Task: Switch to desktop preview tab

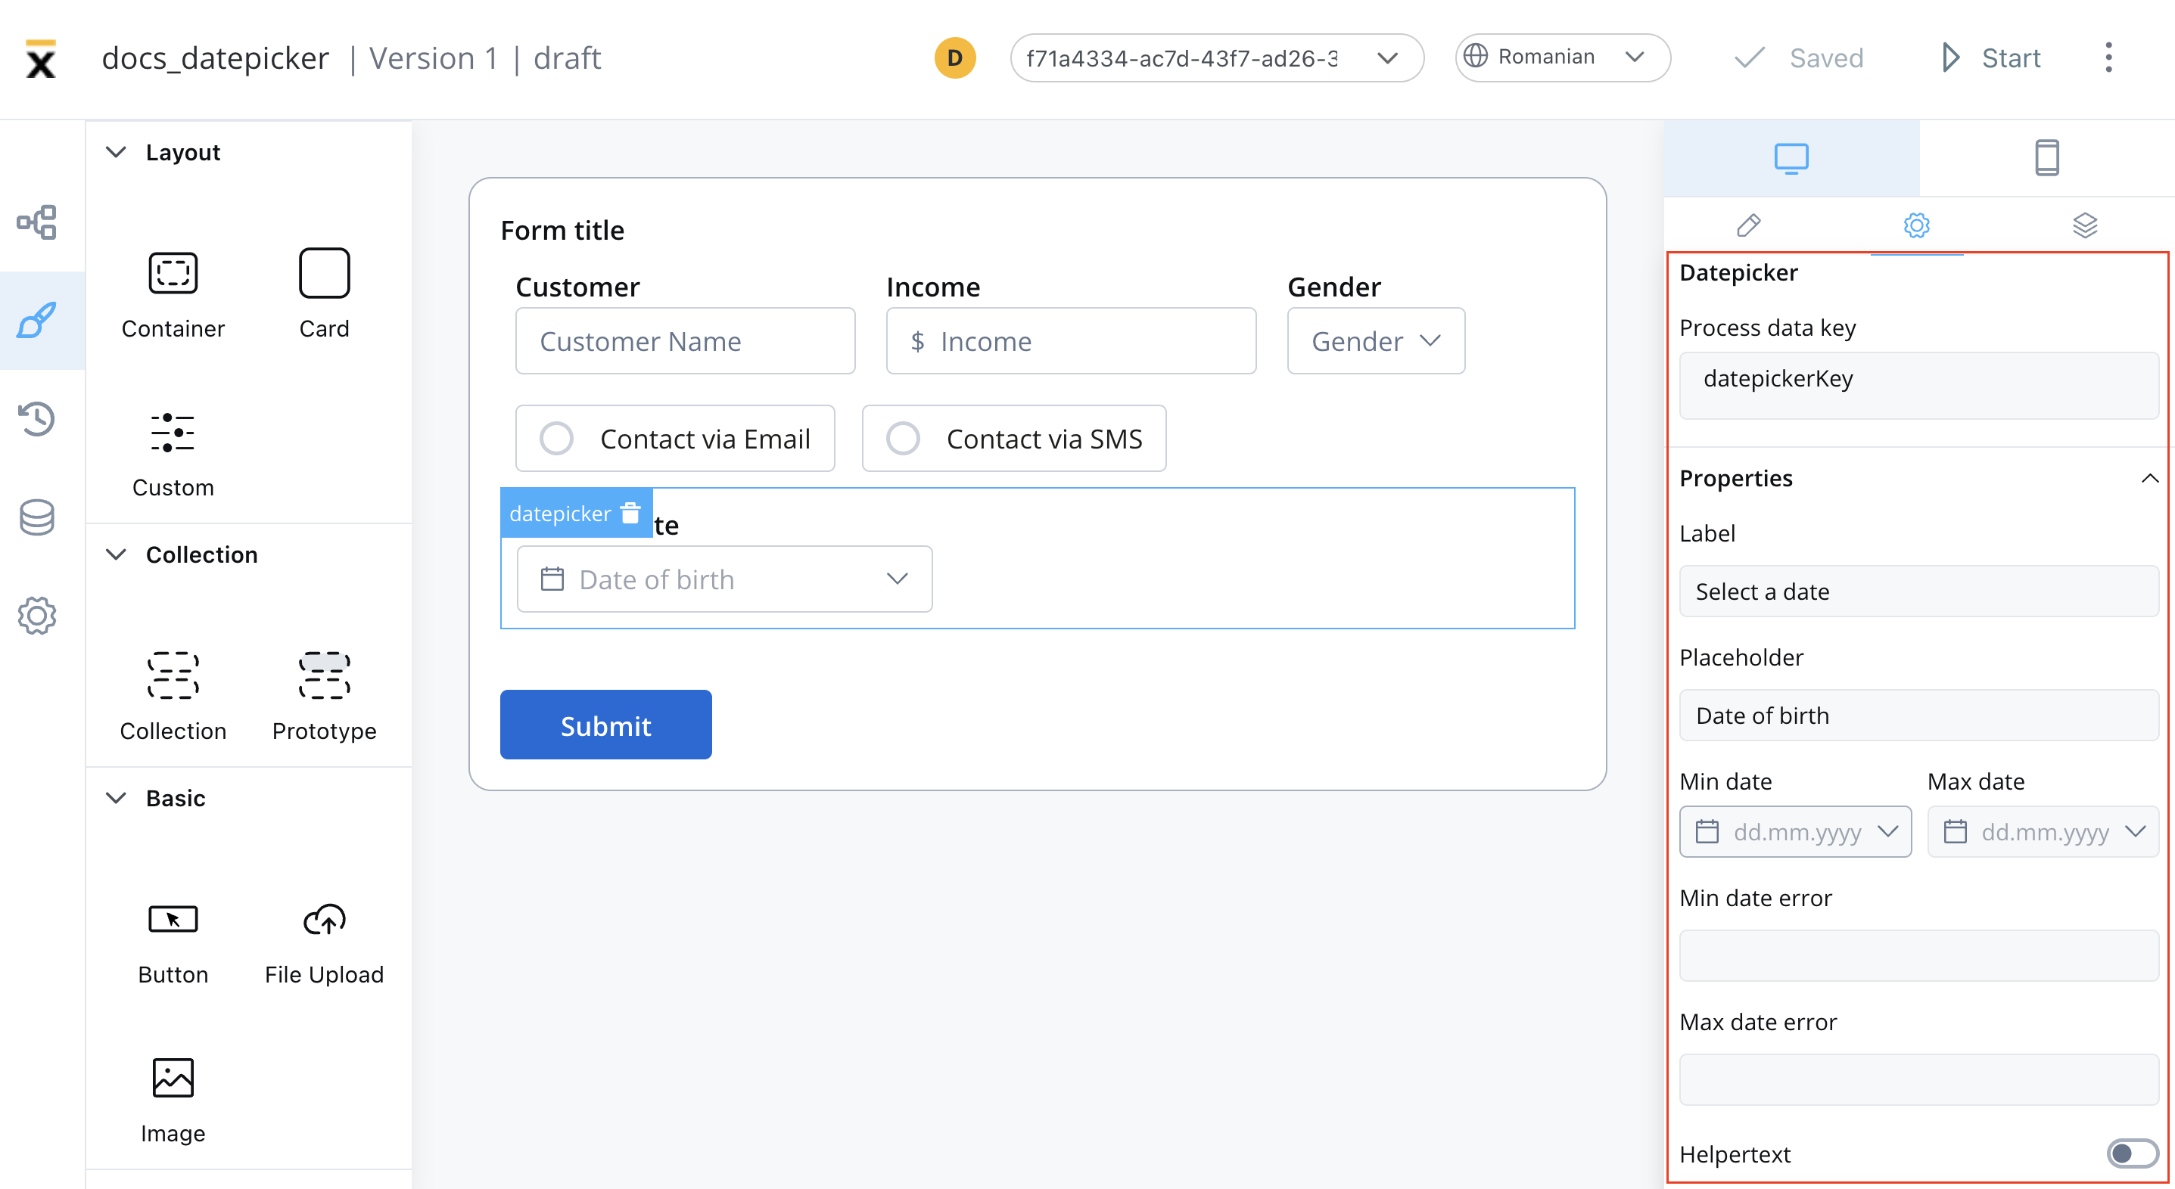Action: pos(1791,158)
